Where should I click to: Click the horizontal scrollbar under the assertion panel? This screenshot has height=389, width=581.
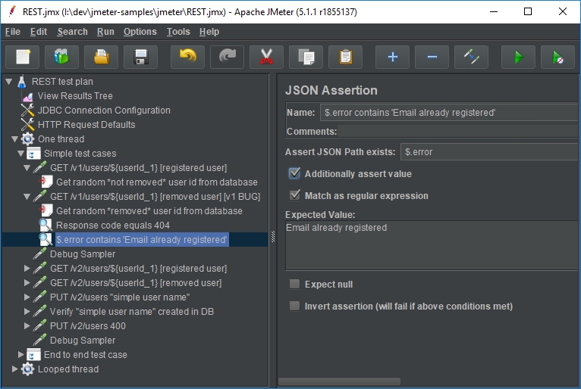click(x=339, y=381)
